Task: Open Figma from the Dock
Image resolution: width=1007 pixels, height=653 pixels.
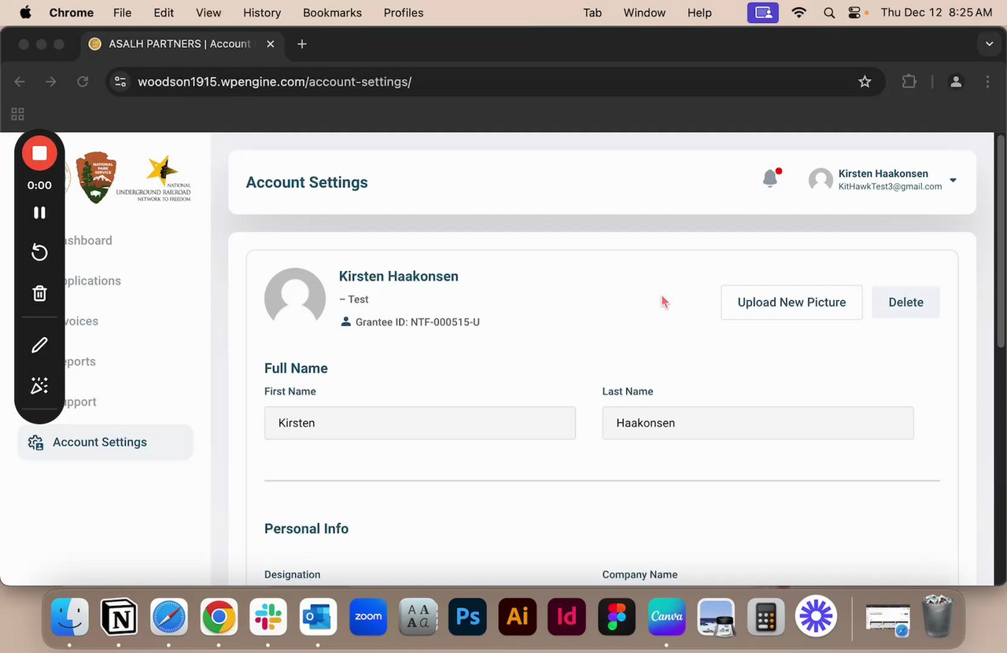Action: click(x=617, y=617)
